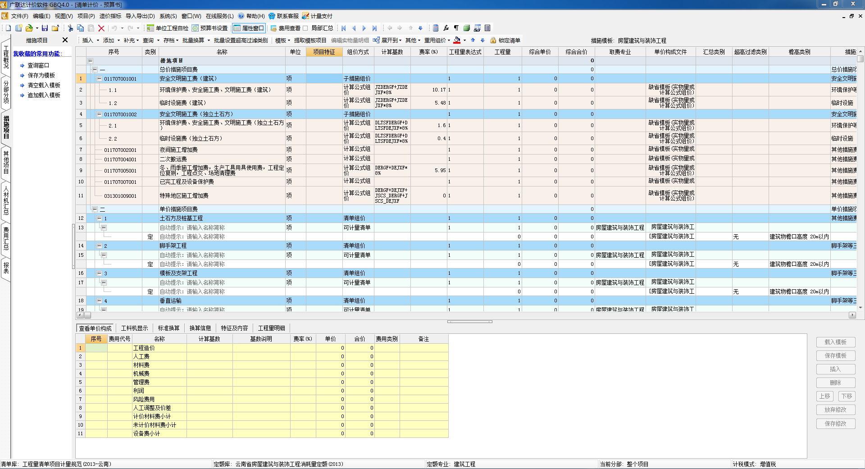The image size is (865, 469).
Task: Jump to last record navigation icon
Action: tap(374, 28)
